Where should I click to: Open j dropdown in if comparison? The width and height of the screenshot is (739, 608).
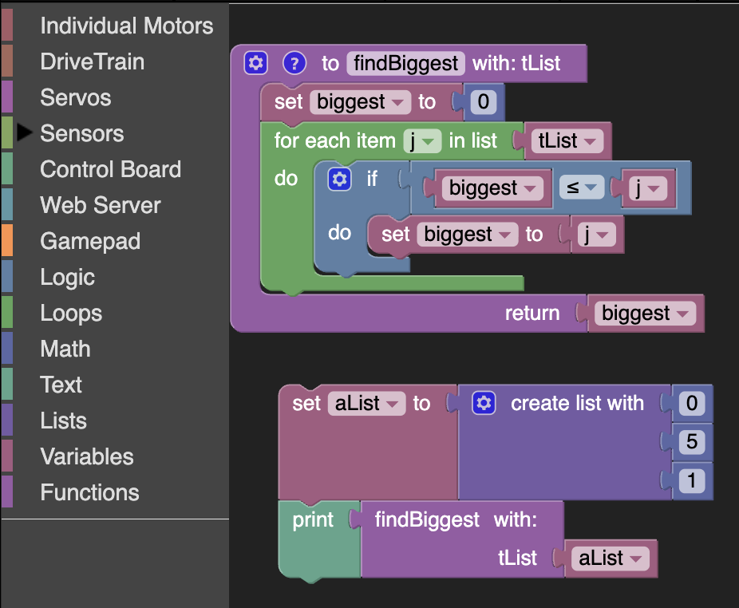648,188
